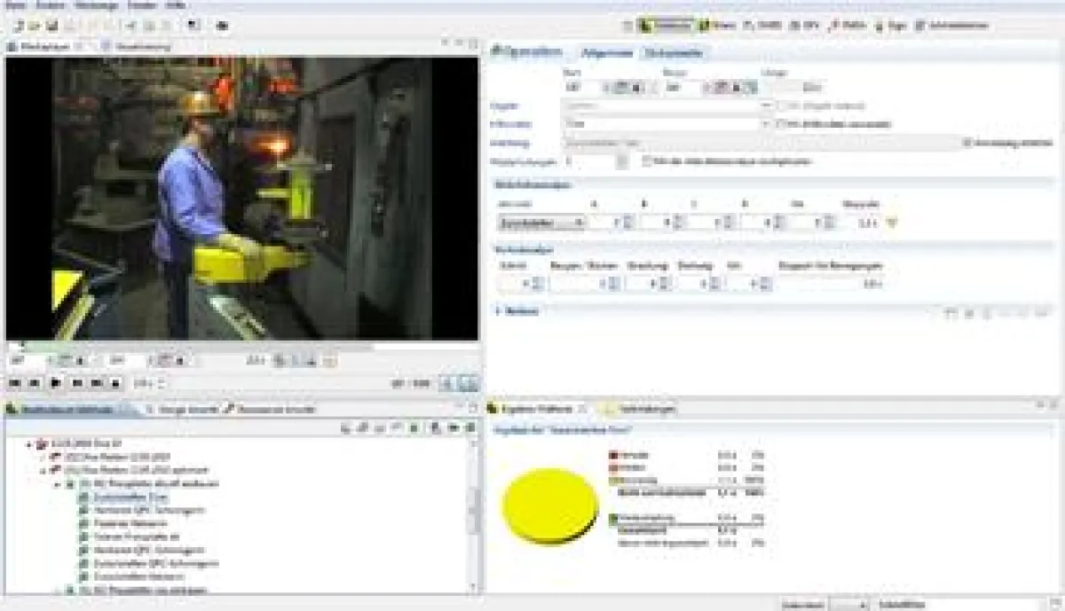This screenshot has width=1065, height=611.
Task: Expand the collapsed section below the body movements row
Action: [499, 311]
